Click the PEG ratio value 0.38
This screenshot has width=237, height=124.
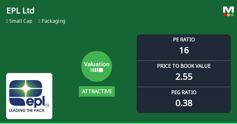[184, 103]
